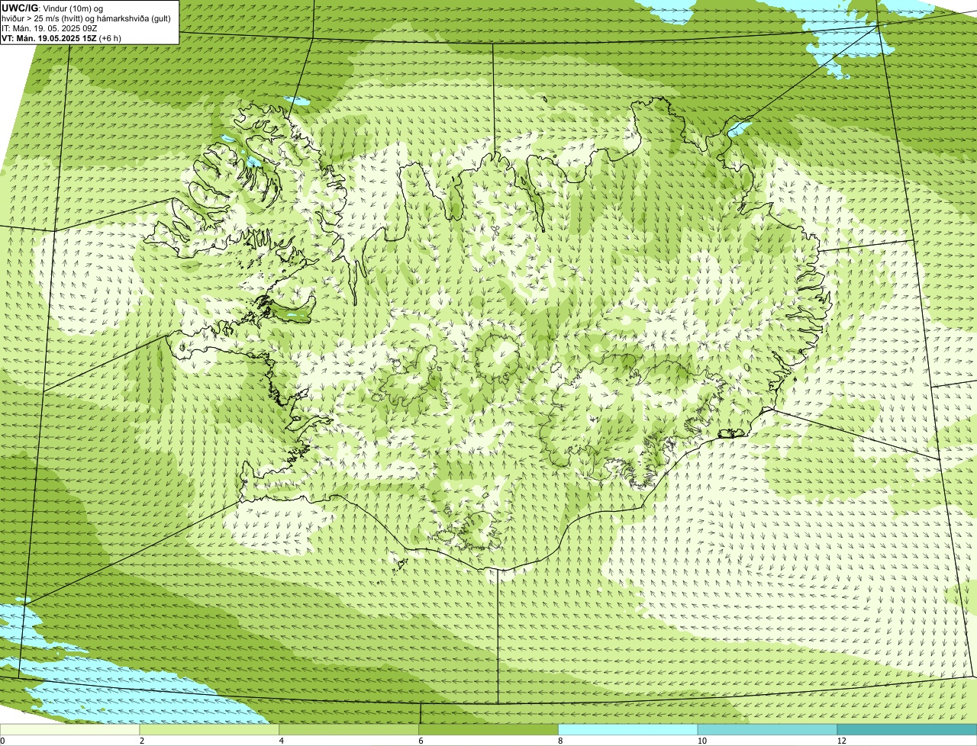The height and width of the screenshot is (746, 977).
Task: Click the "12" label under the color scale
Action: pyautogui.click(x=841, y=741)
